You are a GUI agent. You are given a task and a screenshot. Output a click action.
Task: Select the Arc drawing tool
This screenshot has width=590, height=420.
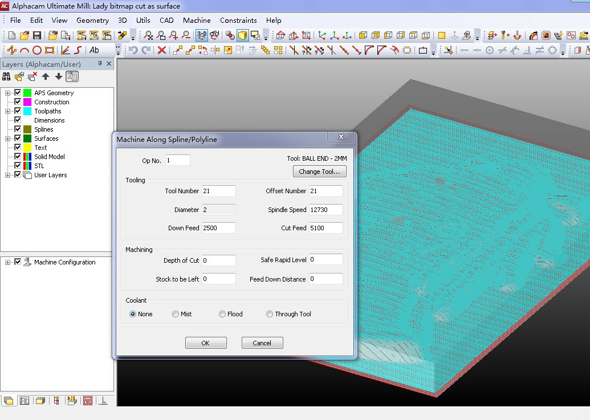pos(25,50)
